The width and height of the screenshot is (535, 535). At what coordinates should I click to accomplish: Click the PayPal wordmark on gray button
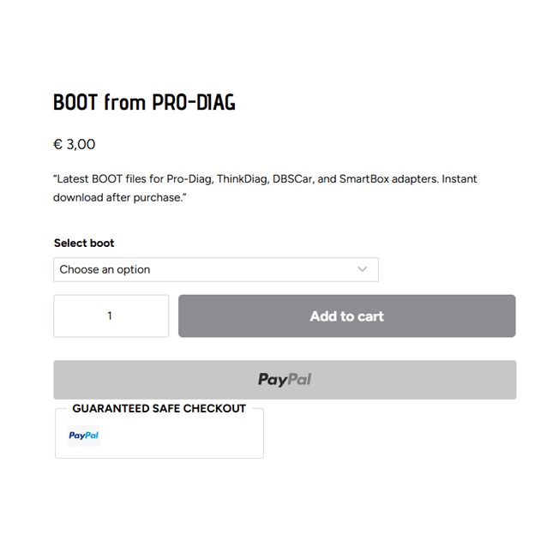click(285, 379)
